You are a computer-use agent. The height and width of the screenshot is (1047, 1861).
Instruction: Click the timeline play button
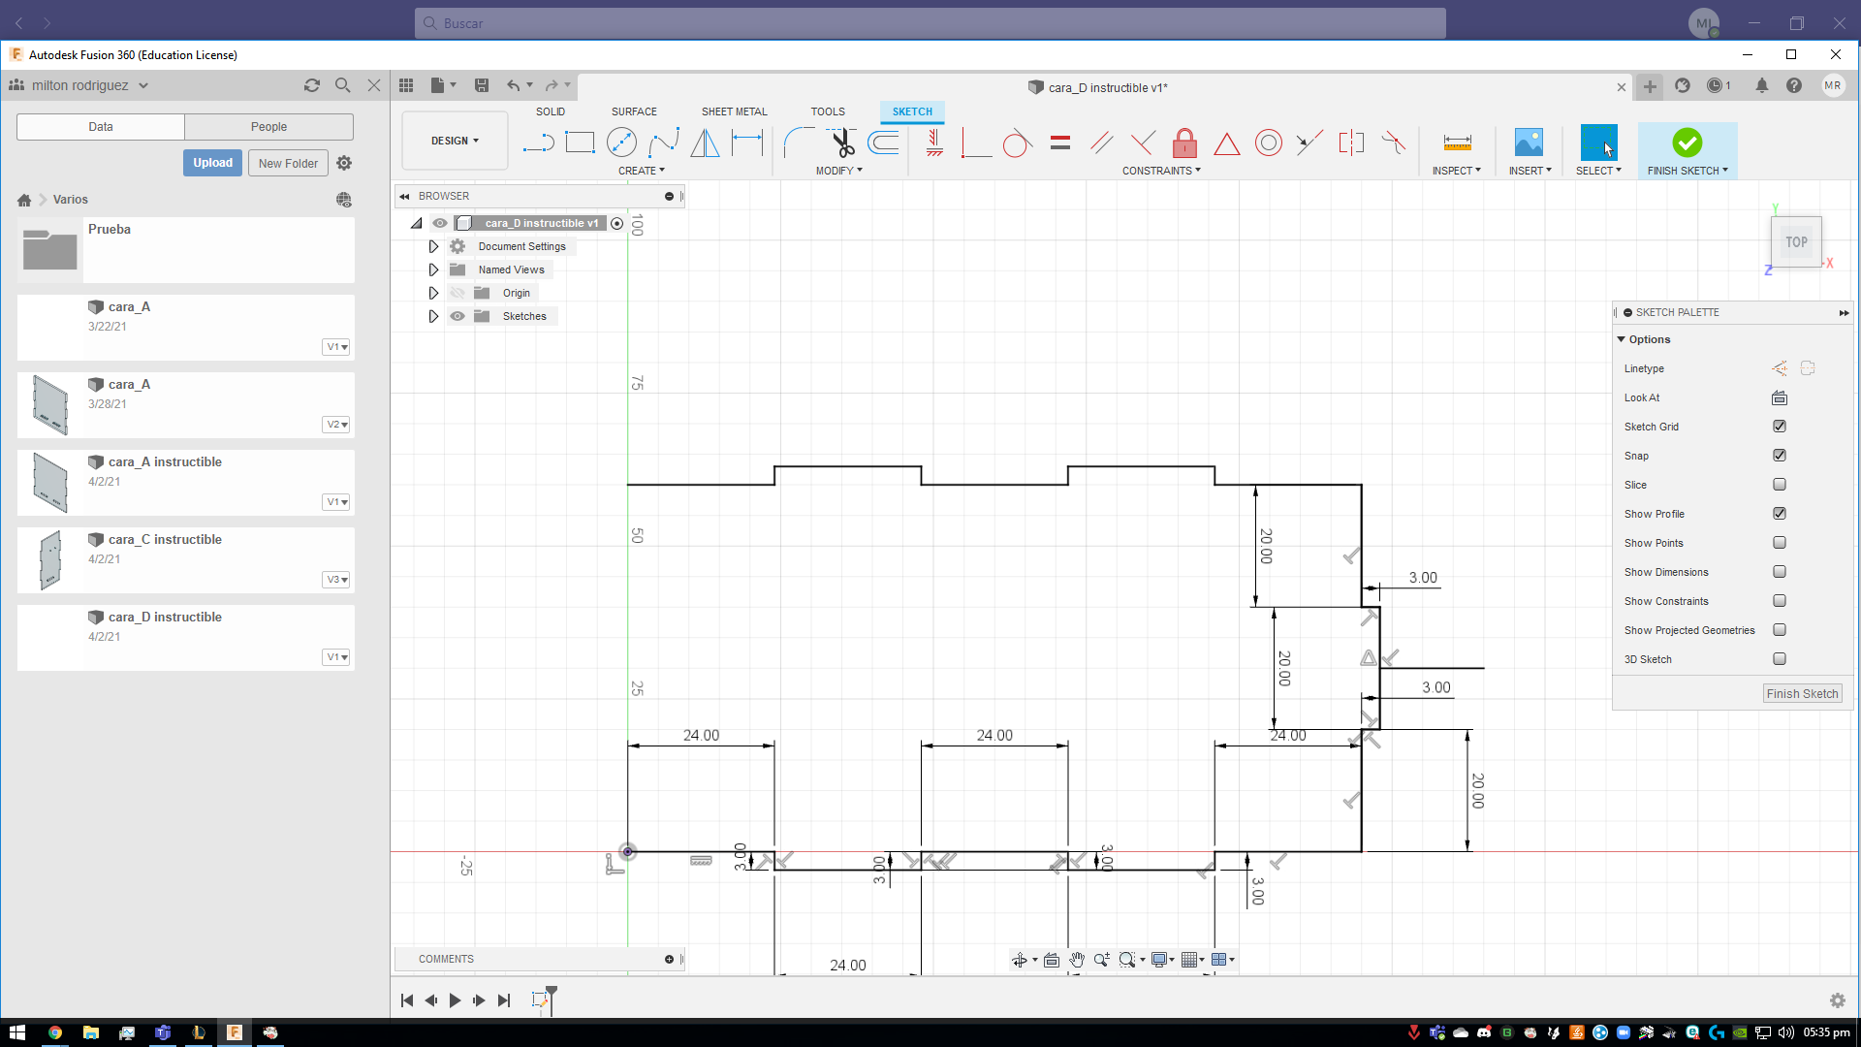(455, 1000)
